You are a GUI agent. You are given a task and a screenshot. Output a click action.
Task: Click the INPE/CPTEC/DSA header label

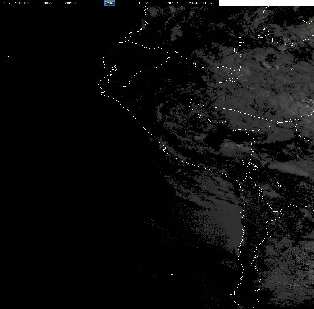coord(15,3)
